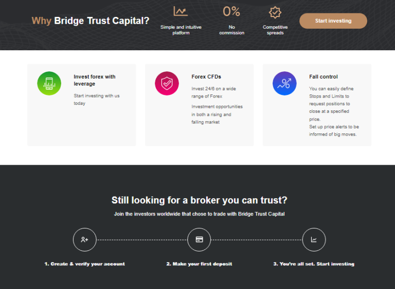This screenshot has height=289, width=395.
Task: Click step 2 Make your first deposit
Action: [x=199, y=264]
